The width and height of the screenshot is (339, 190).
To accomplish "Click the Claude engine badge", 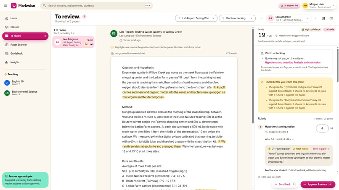I will (x=329, y=29).
